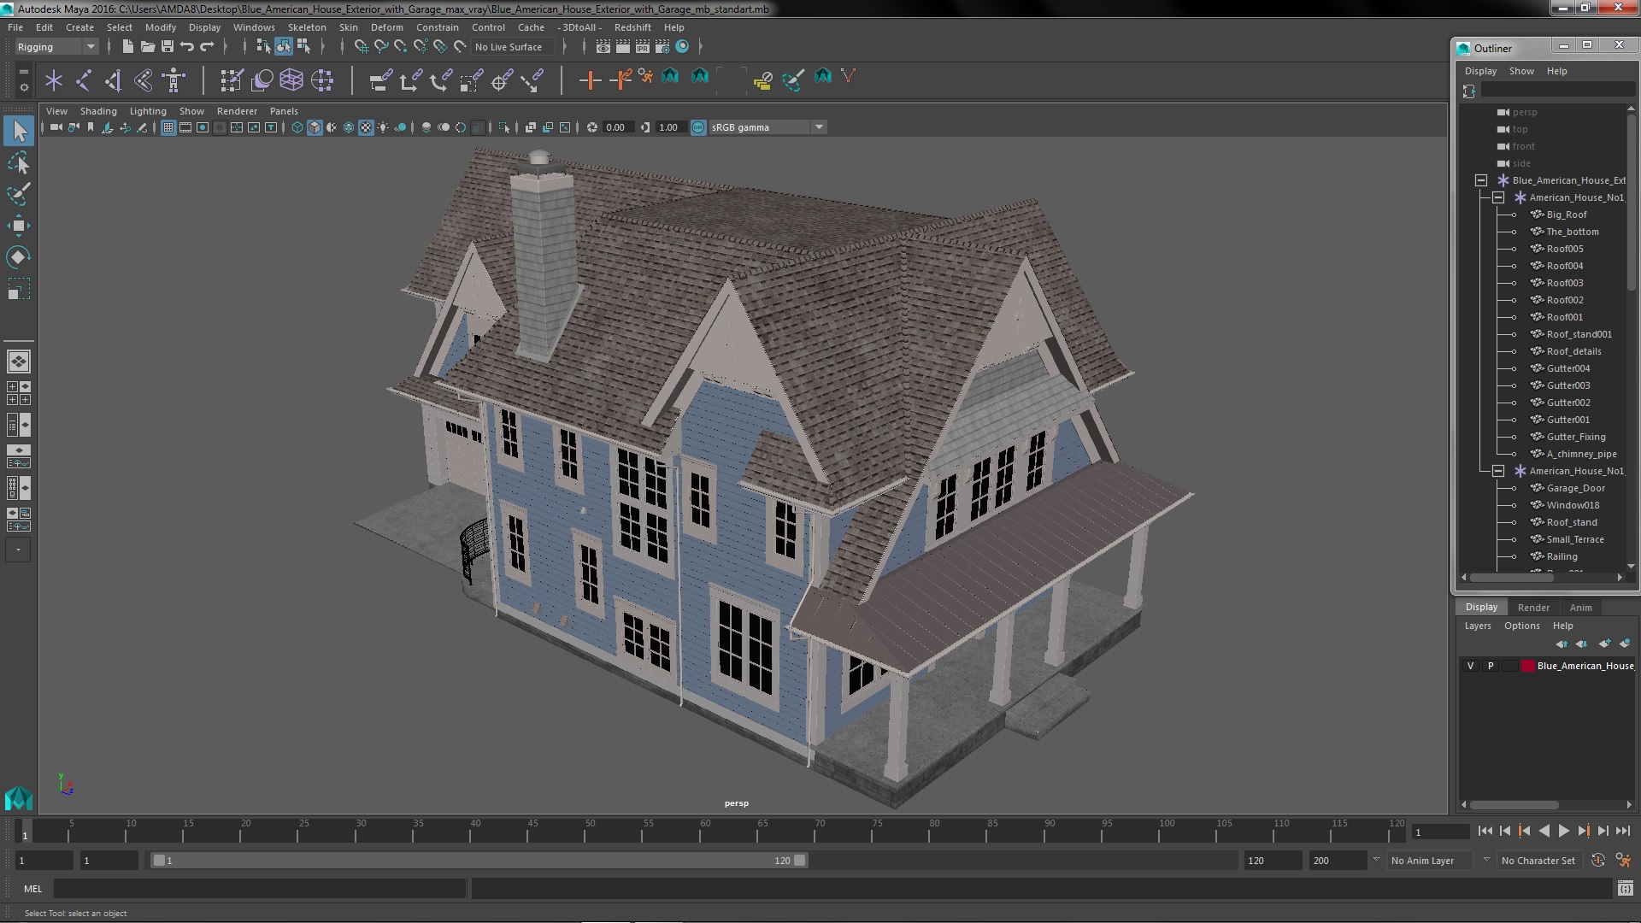Toggle color management ON button
The height and width of the screenshot is (923, 1641).
[x=698, y=127]
